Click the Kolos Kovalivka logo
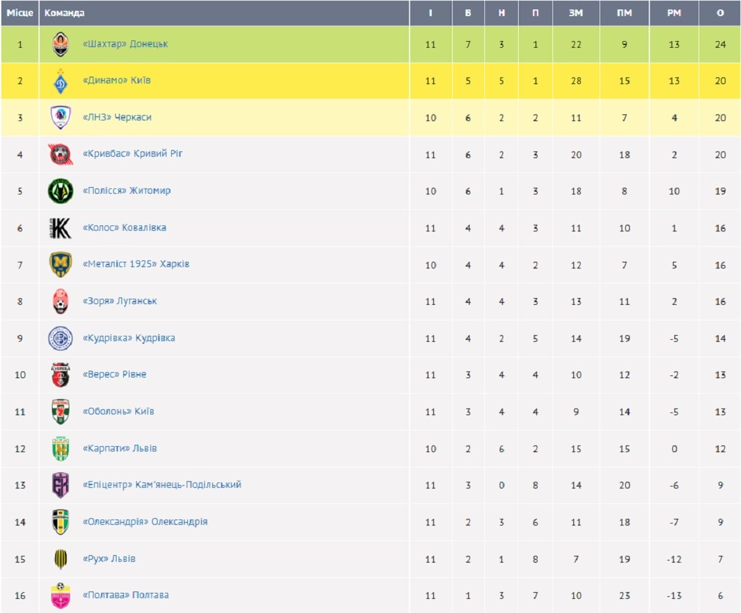Viewport: 741px width, 613px height. coord(61,228)
